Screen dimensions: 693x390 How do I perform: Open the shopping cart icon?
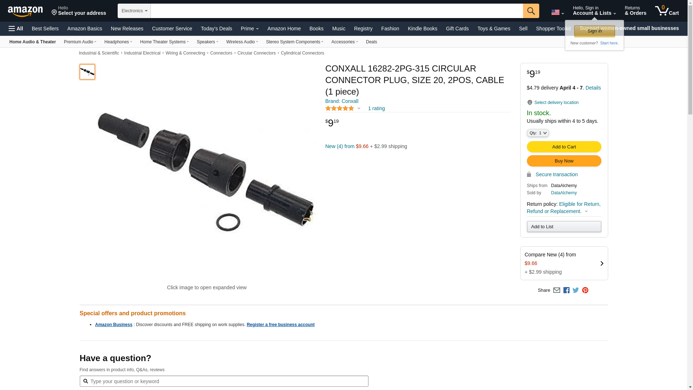coord(667,11)
